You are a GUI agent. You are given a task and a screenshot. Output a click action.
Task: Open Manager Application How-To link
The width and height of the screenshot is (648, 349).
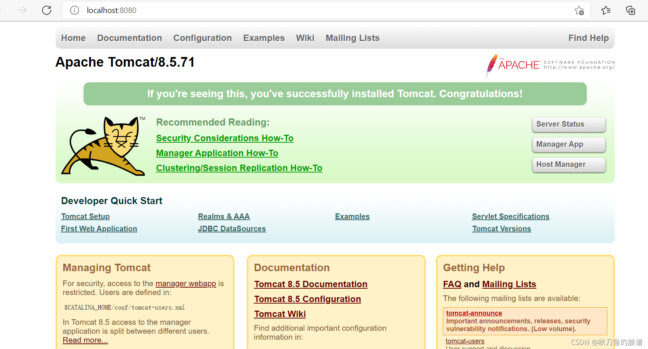pyautogui.click(x=217, y=153)
